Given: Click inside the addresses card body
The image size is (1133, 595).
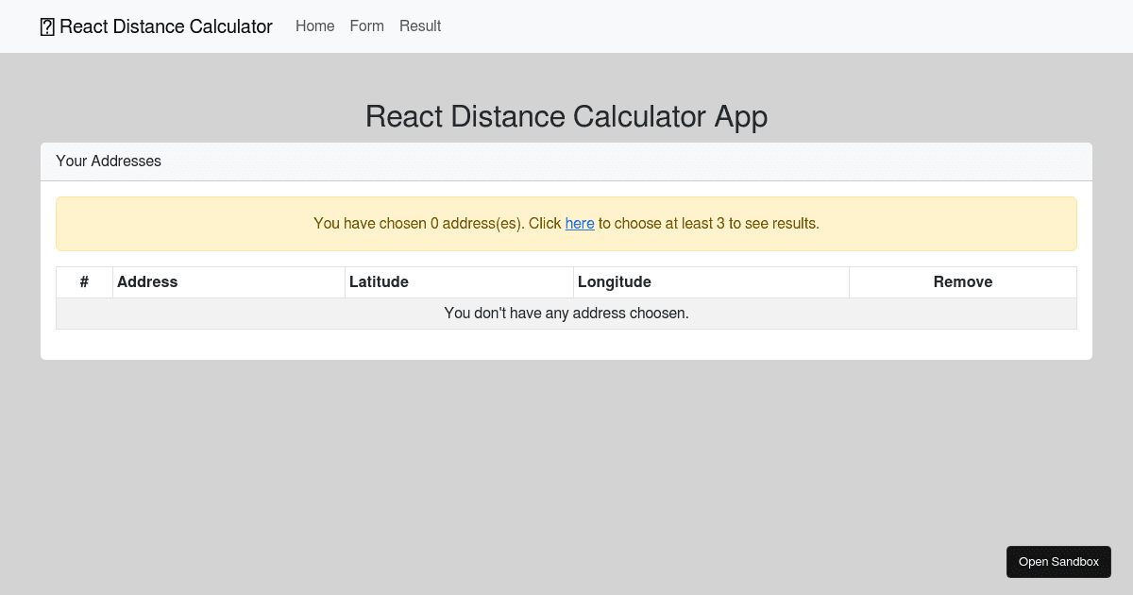Looking at the screenshot, I should click(566, 340).
